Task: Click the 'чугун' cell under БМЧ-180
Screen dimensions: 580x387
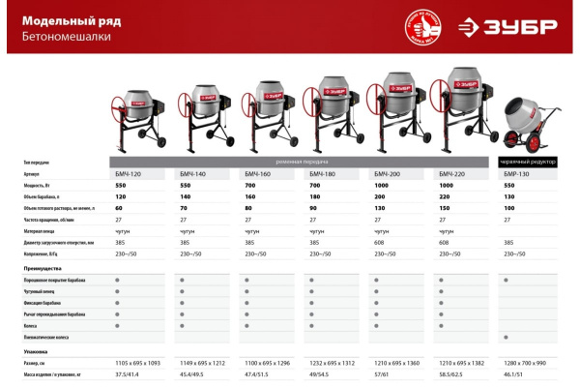Action: coord(317,231)
